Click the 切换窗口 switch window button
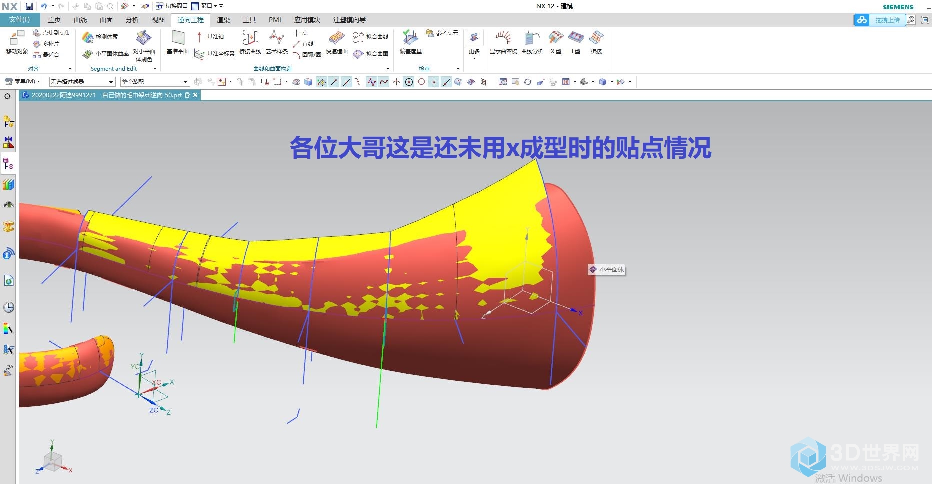The width and height of the screenshot is (932, 484). click(171, 6)
